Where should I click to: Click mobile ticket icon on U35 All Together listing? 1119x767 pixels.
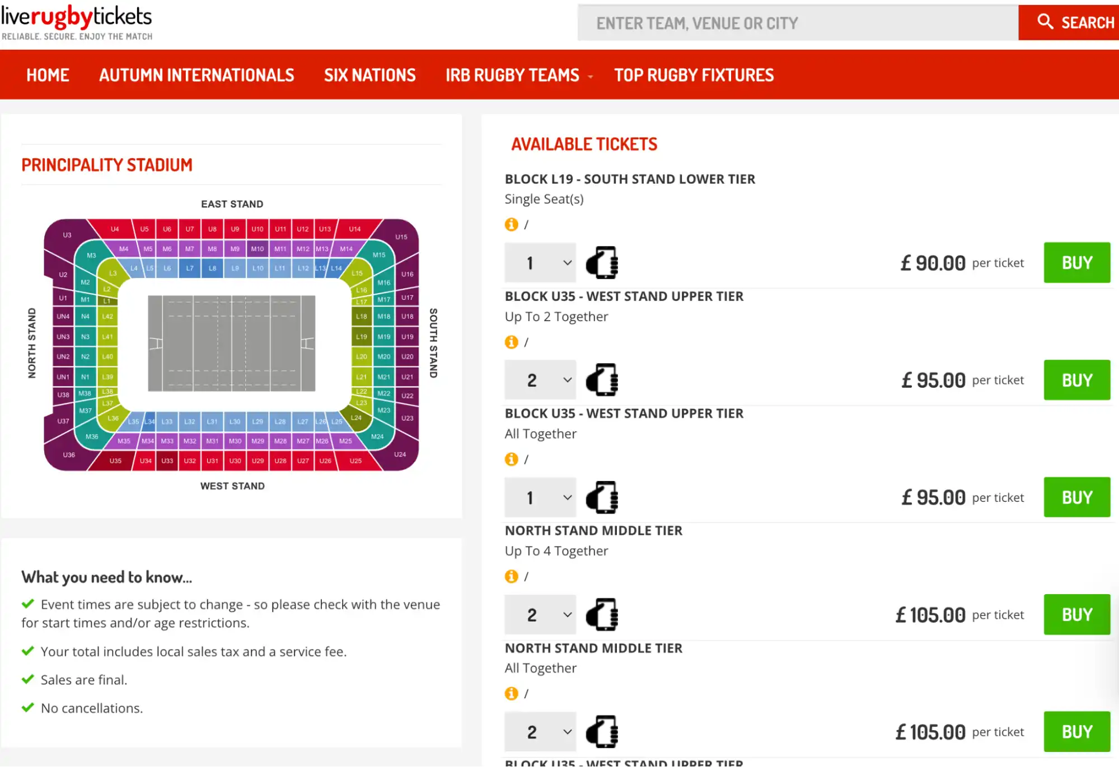coord(602,497)
